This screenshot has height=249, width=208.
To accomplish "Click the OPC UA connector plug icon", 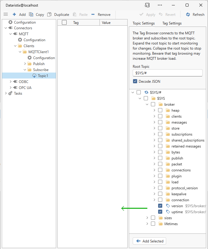I will 15,87.
